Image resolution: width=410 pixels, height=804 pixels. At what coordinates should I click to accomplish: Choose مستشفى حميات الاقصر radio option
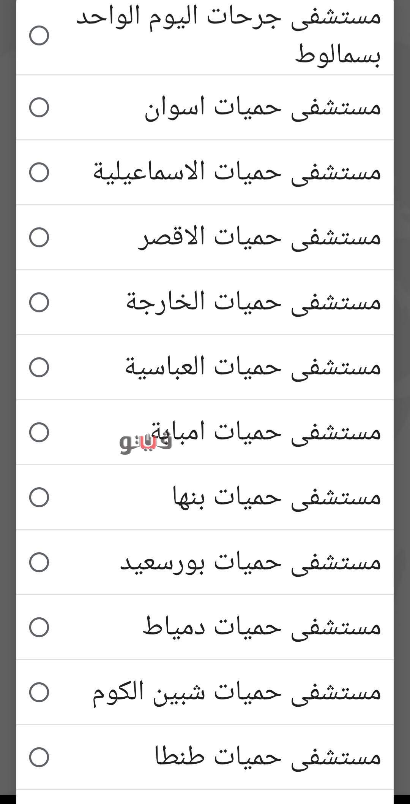click(39, 237)
